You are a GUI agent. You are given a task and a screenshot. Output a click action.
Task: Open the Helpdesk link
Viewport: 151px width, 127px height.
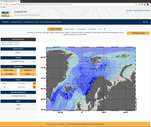pyautogui.click(x=129, y=11)
